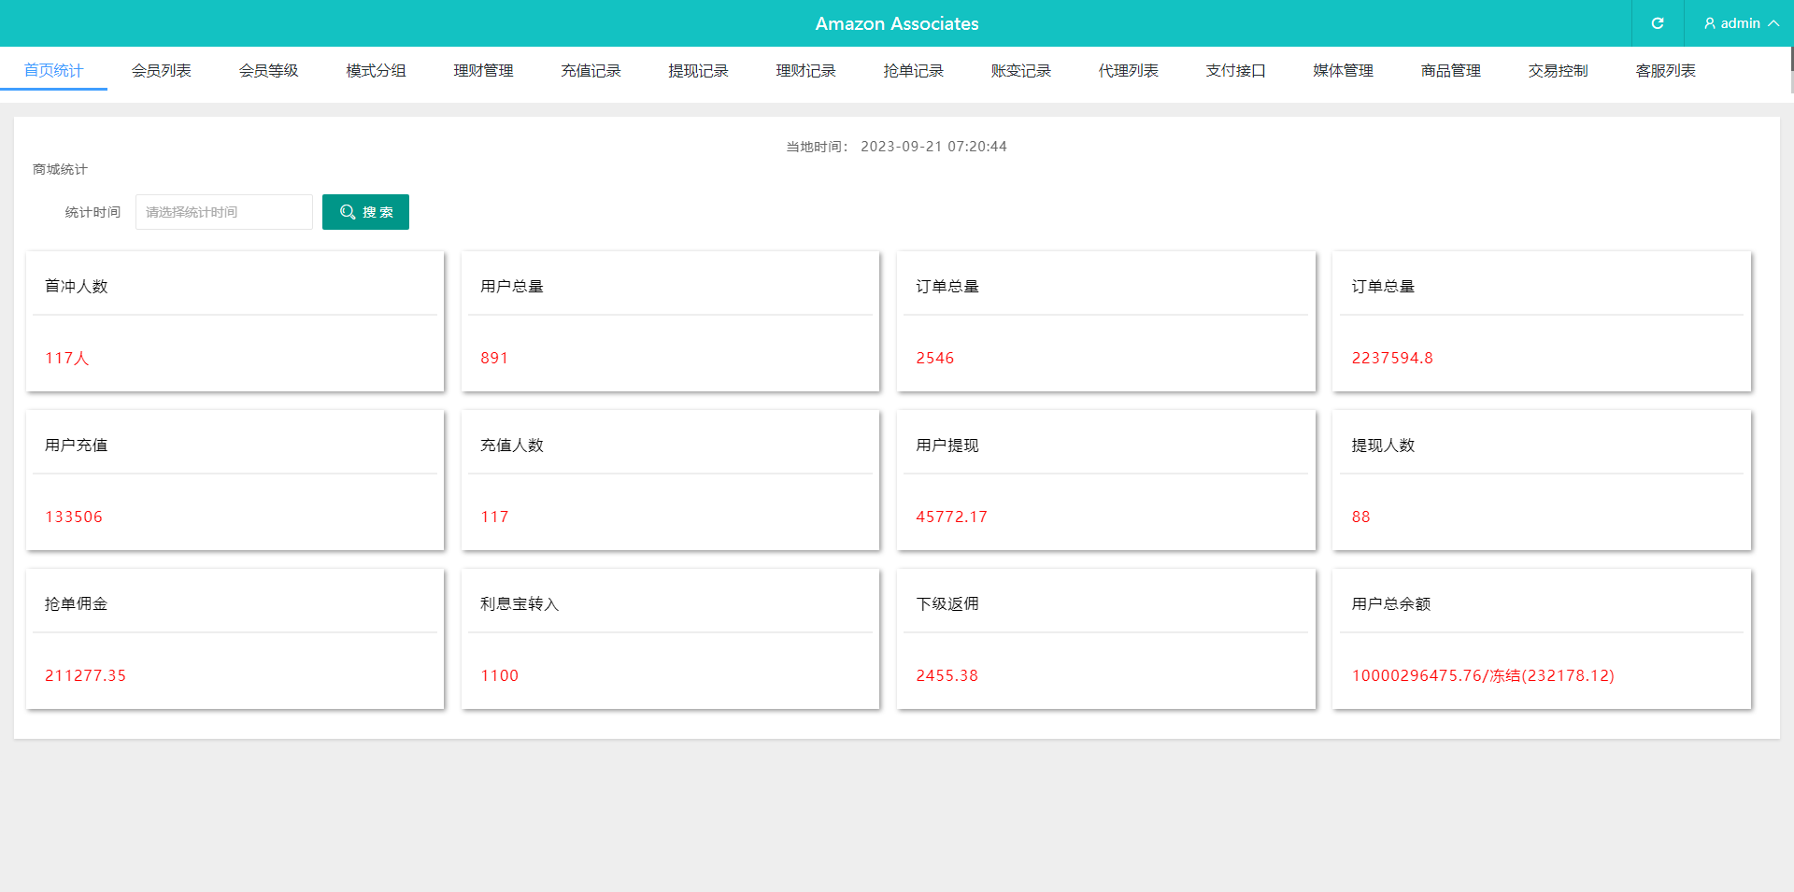Switch to the 客服列表 tab
This screenshot has height=892, width=1794.
click(x=1665, y=70)
